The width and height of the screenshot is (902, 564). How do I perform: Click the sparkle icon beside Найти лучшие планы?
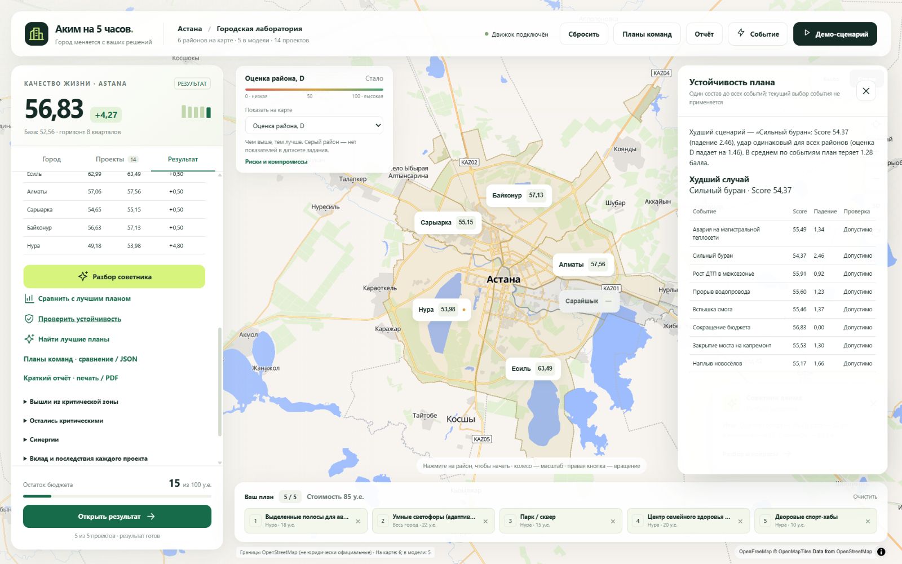[29, 339]
